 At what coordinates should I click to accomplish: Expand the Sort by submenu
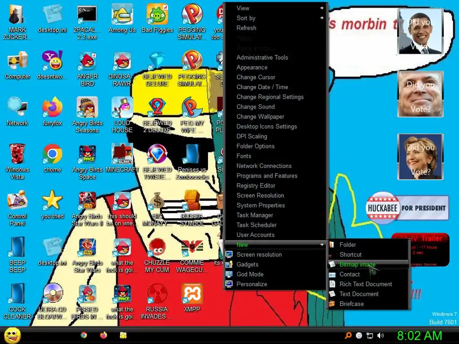[275, 18]
